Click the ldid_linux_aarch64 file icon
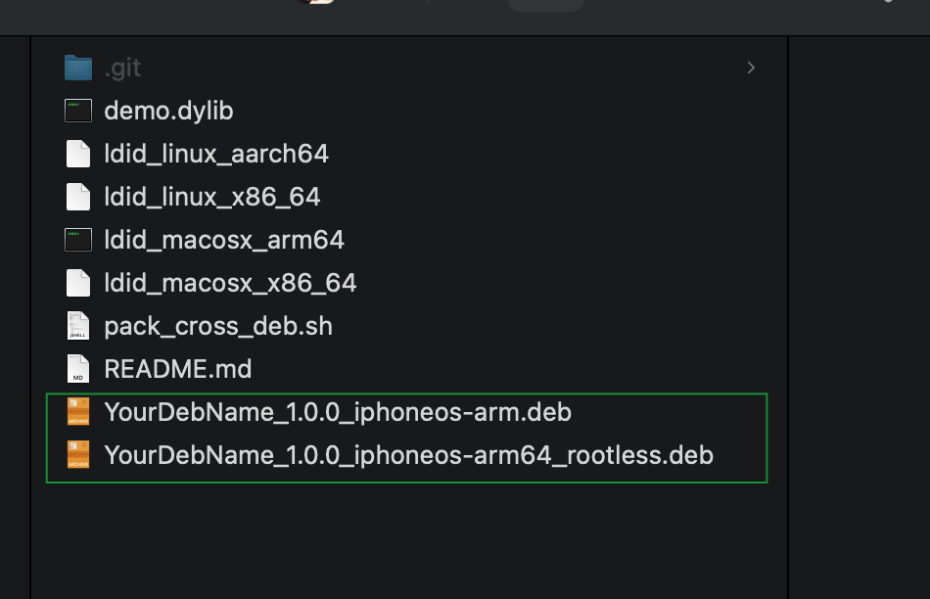The height and width of the screenshot is (599, 930). (77, 153)
